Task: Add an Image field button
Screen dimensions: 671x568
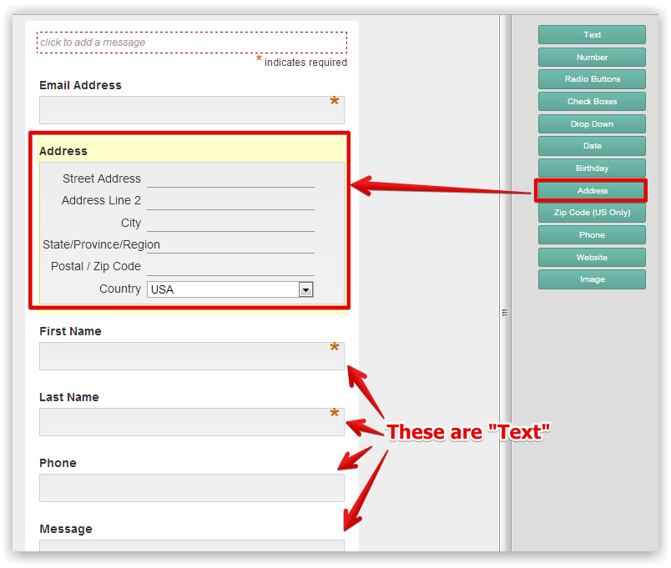Action: (592, 279)
